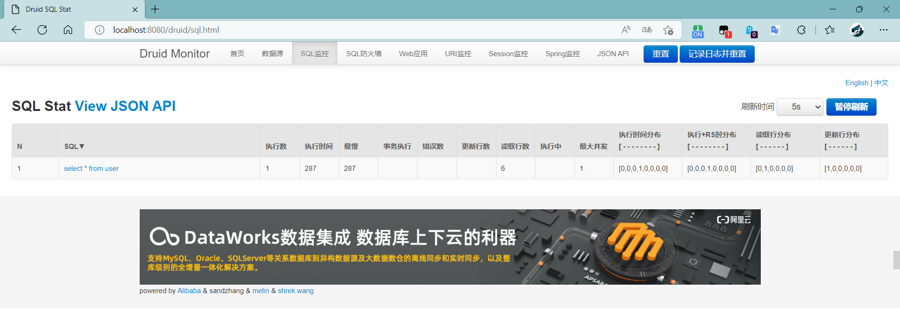Open the View JSON API link

125,106
